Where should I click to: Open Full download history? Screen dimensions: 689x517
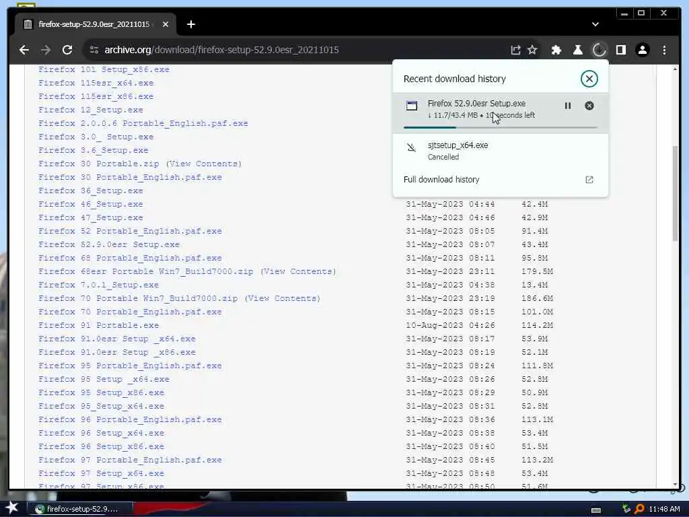(501, 179)
